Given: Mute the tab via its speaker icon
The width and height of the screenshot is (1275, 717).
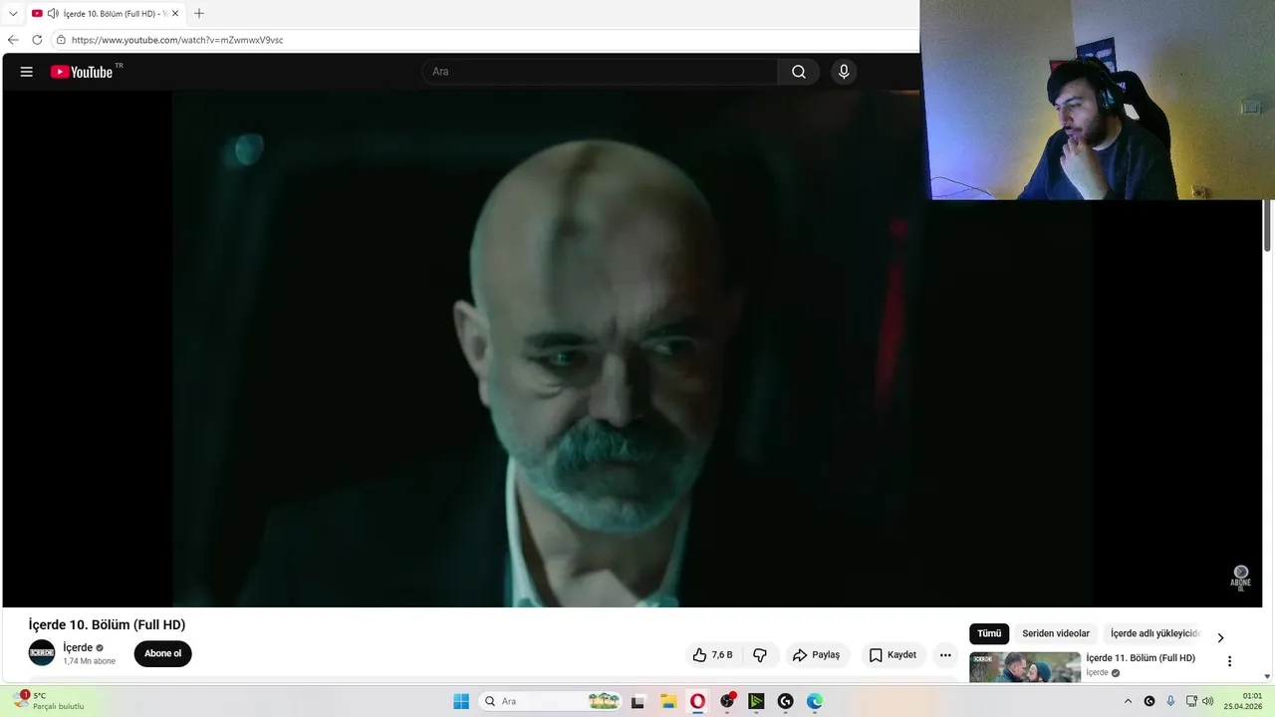Looking at the screenshot, I should point(53,14).
